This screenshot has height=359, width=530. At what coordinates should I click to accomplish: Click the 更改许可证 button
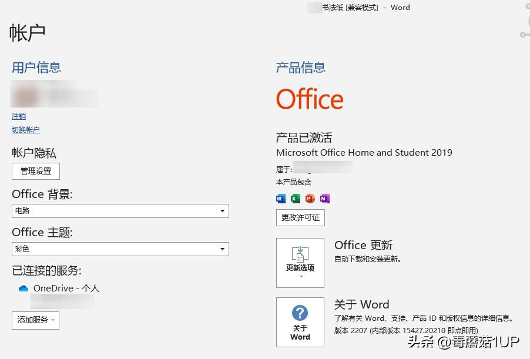pyautogui.click(x=300, y=217)
